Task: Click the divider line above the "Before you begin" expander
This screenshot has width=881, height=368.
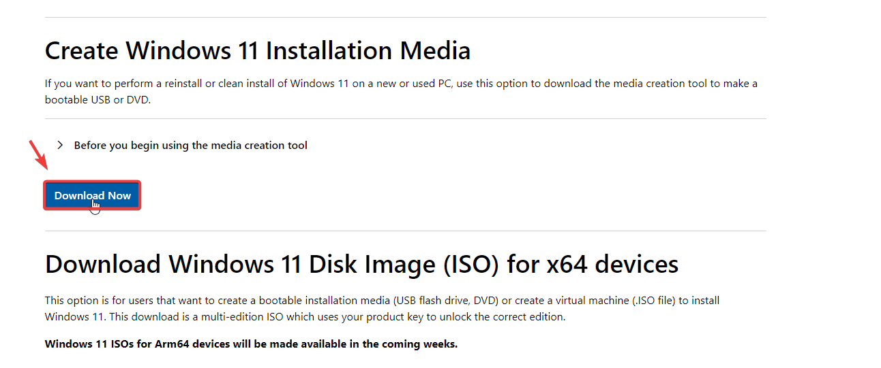Action: (405, 119)
